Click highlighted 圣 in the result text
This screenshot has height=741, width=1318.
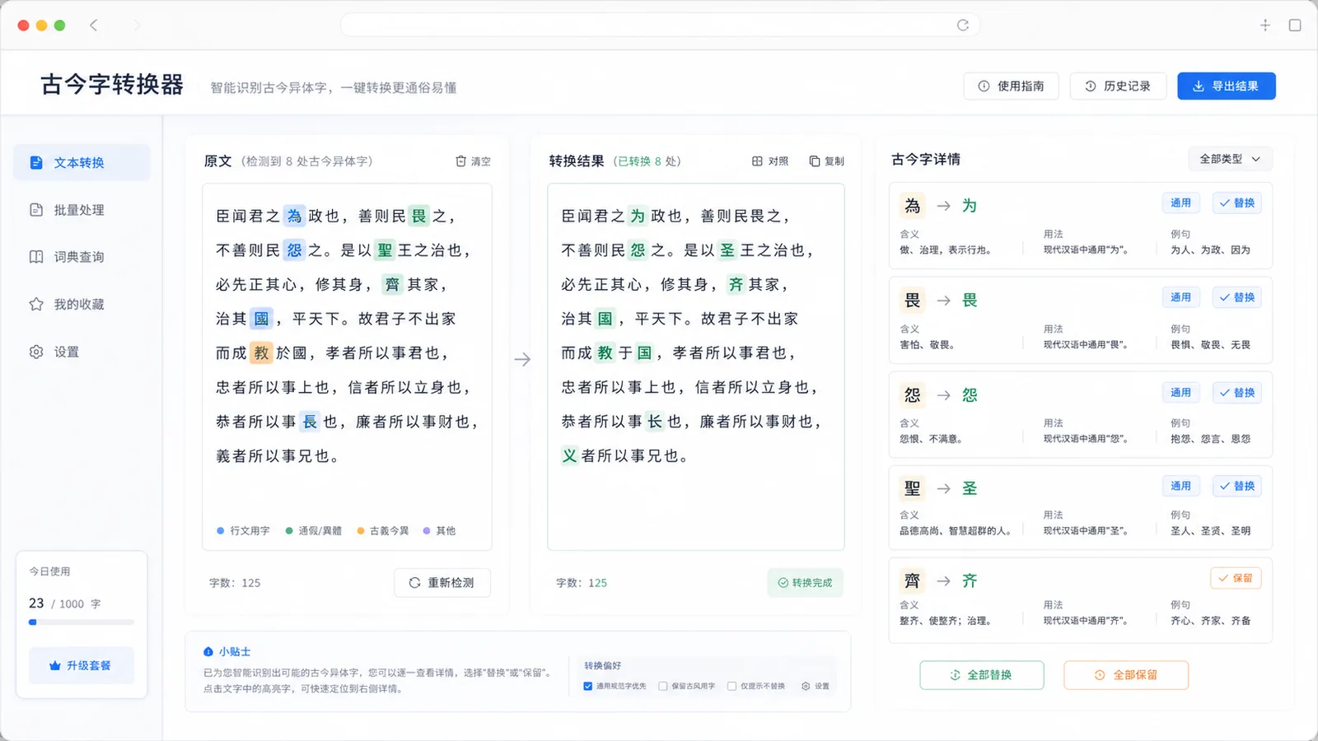[x=727, y=250]
